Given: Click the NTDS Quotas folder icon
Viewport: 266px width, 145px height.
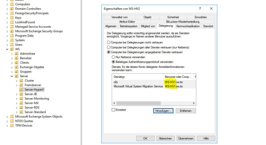Looking at the screenshot, I should coord(12,121).
